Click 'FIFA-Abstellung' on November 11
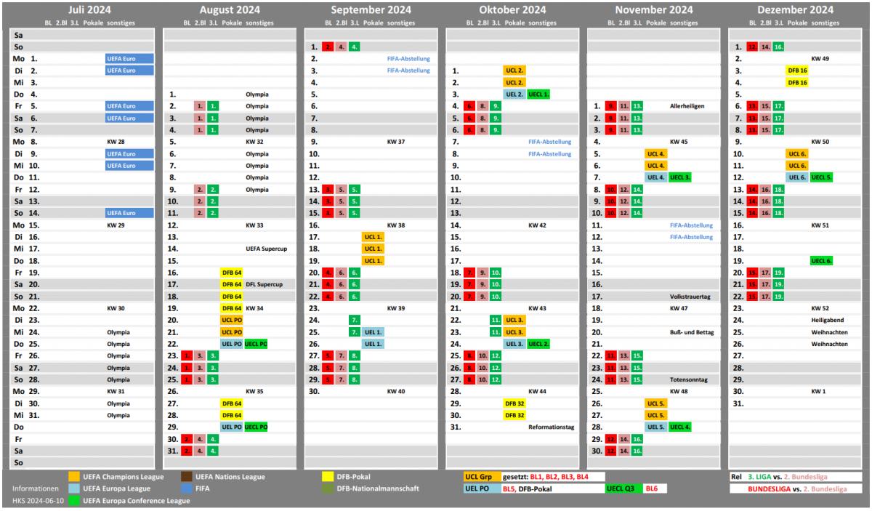 tap(691, 225)
